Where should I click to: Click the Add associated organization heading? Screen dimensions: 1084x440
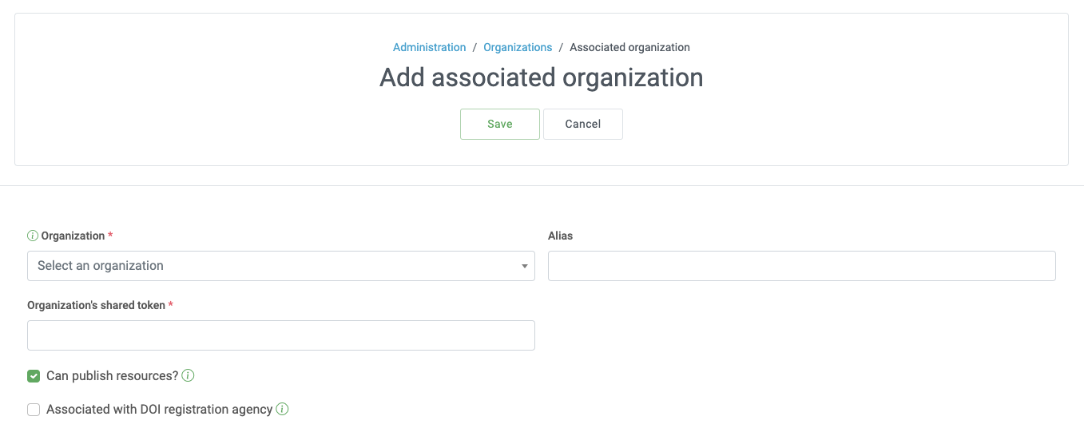[541, 77]
